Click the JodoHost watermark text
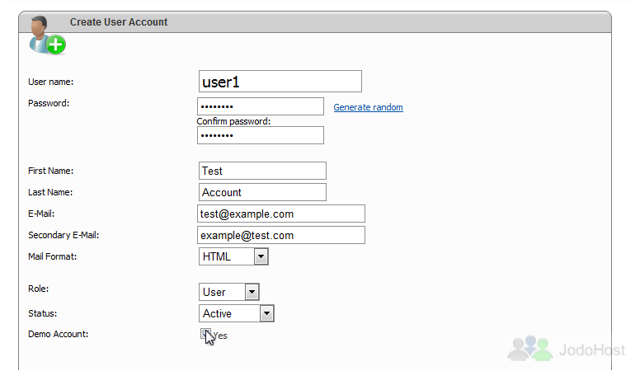Viewport: 640px width, 371px height. (592, 350)
